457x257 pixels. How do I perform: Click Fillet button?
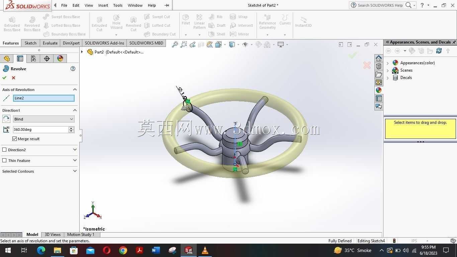click(x=186, y=20)
